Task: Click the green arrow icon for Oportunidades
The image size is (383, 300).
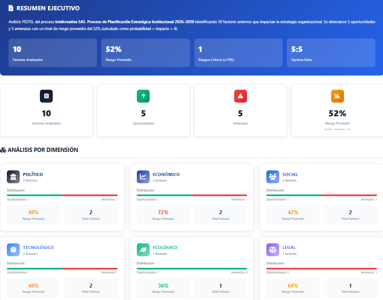Action: (143, 96)
